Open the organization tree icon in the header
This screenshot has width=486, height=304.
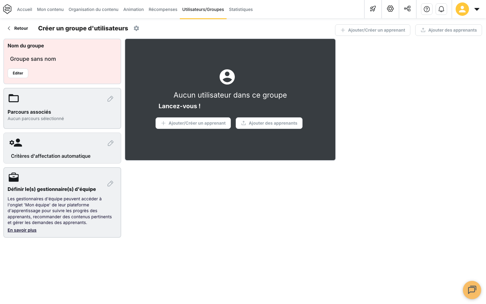point(407,9)
